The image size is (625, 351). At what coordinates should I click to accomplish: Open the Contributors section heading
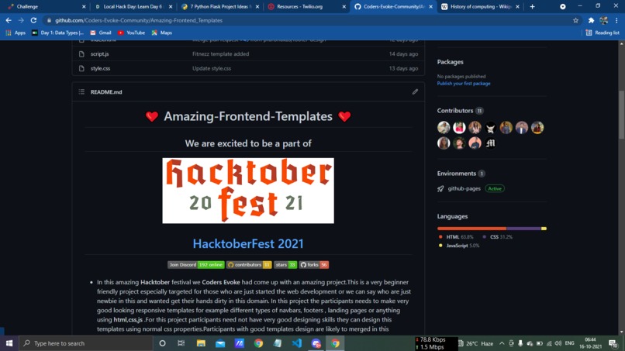pos(455,110)
